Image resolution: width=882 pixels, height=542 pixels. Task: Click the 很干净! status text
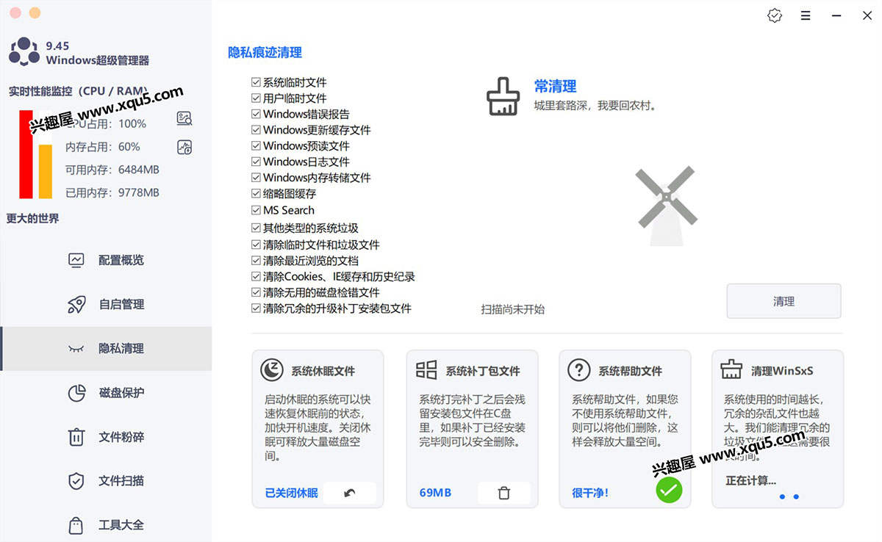tap(590, 493)
